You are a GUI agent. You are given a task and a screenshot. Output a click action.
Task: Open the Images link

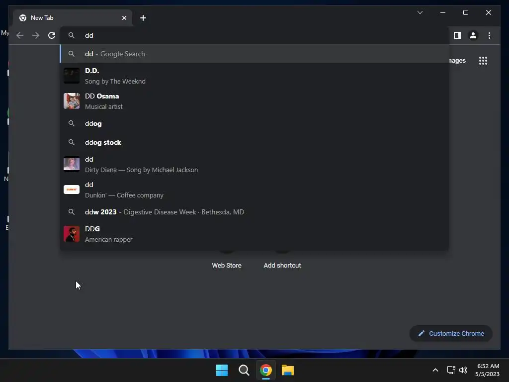pyautogui.click(x=457, y=61)
